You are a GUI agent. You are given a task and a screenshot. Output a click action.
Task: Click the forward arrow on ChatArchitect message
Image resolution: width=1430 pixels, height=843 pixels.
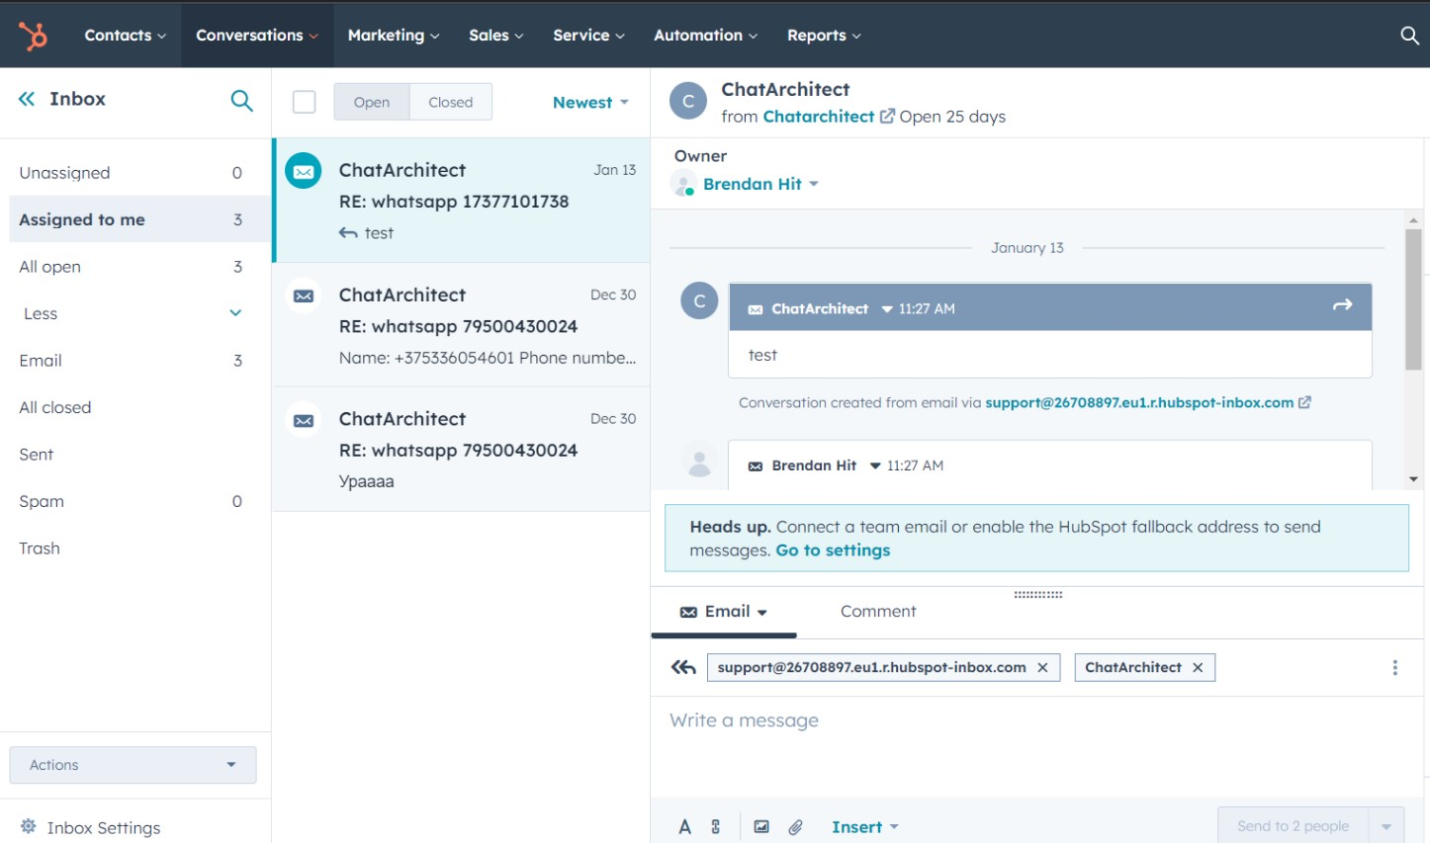pos(1342,306)
